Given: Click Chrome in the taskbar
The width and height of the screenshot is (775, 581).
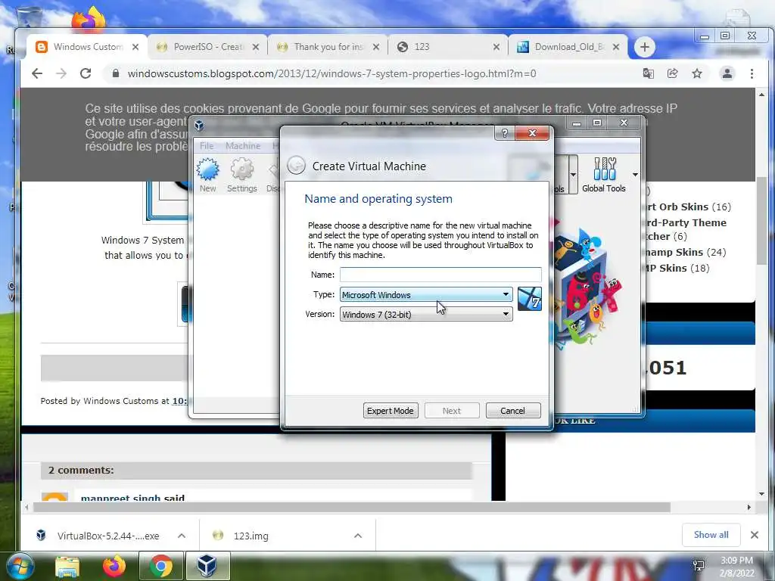Looking at the screenshot, I should [161, 566].
